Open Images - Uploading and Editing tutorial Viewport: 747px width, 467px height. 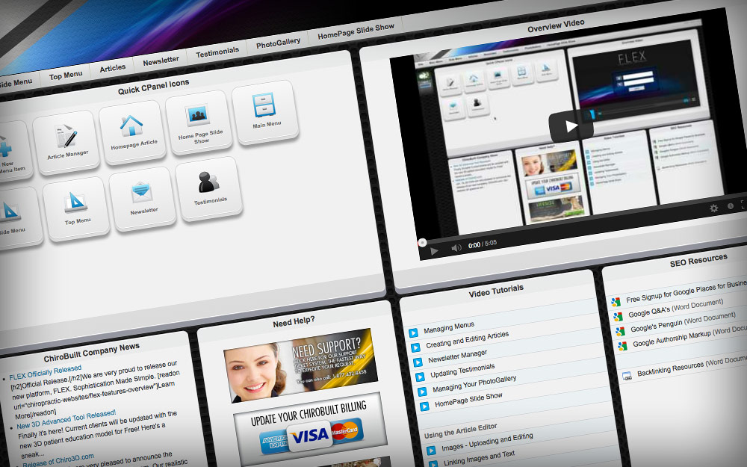(x=487, y=442)
